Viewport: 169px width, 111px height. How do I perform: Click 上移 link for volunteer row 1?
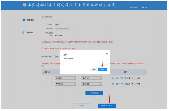coord(117,78)
